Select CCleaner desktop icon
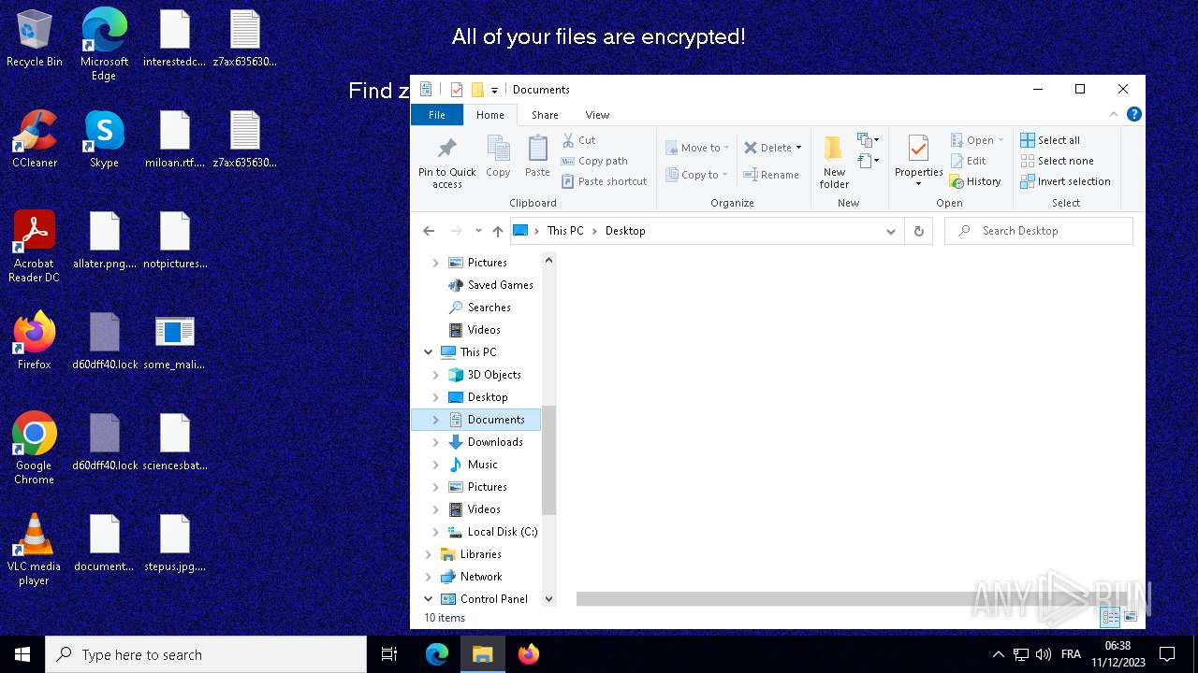Image resolution: width=1198 pixels, height=673 pixels. (x=35, y=140)
